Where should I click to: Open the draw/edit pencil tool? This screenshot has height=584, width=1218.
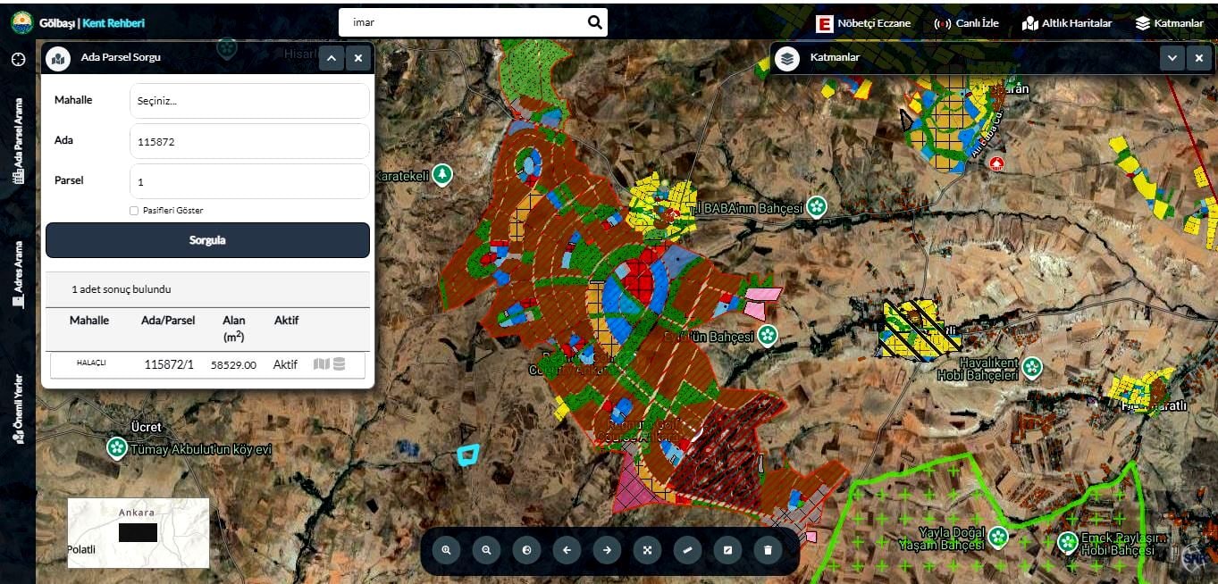[x=727, y=550]
